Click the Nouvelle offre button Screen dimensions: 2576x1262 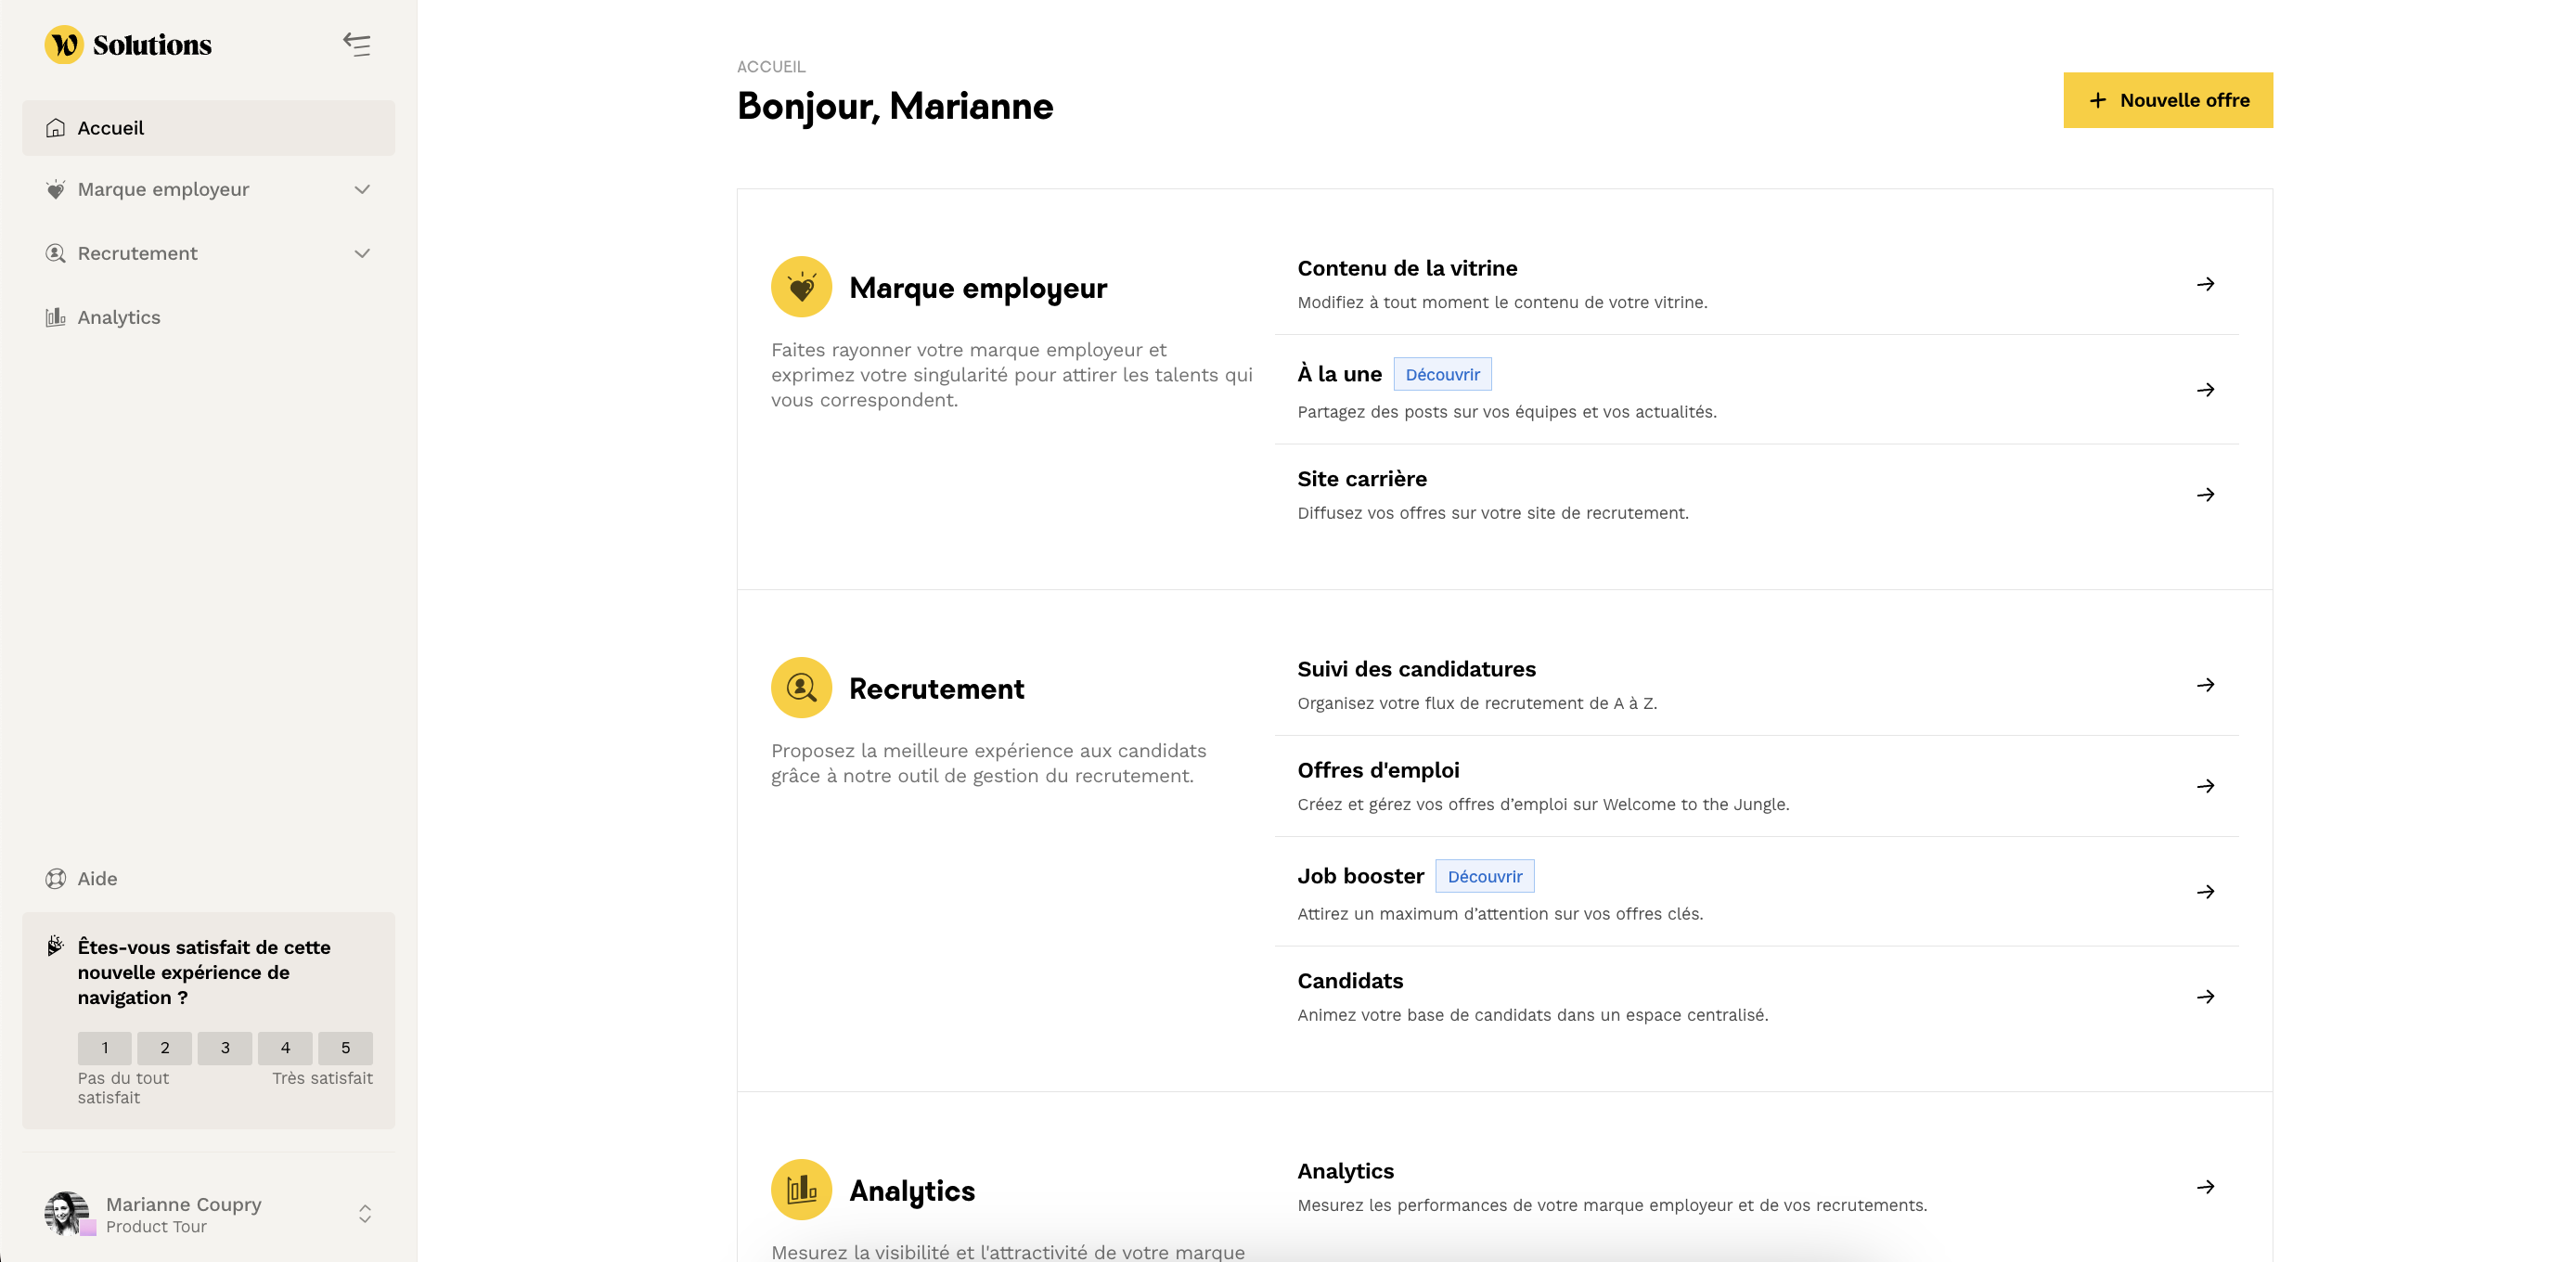pyautogui.click(x=2167, y=100)
